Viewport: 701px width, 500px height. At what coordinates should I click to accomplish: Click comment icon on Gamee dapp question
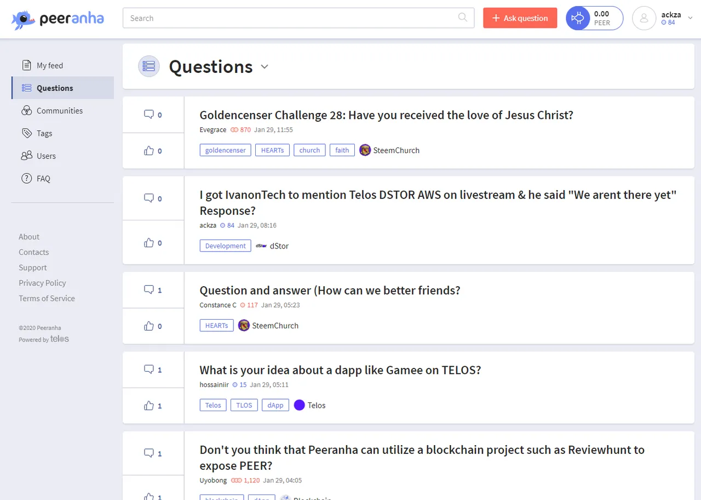pyautogui.click(x=148, y=370)
